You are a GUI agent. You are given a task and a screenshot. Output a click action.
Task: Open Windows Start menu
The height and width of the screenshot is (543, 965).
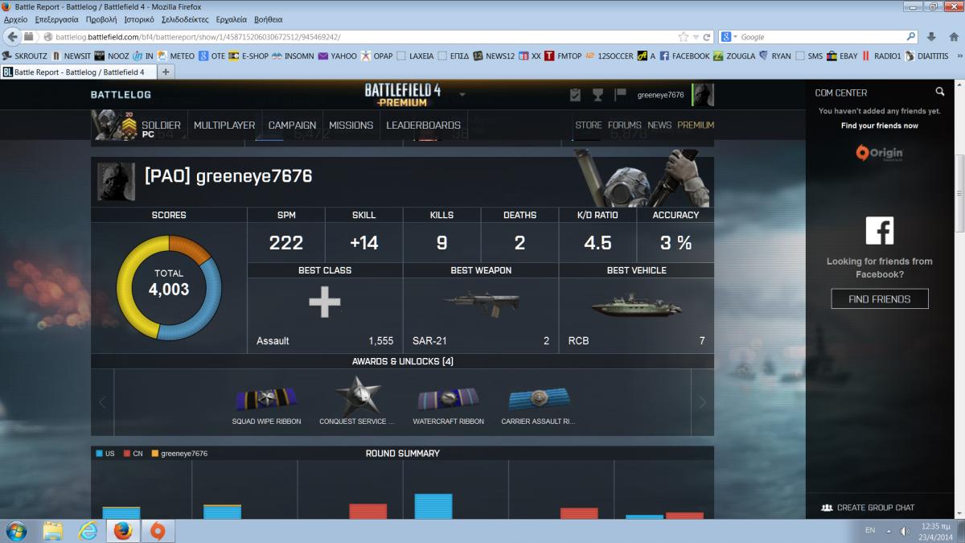tap(15, 531)
